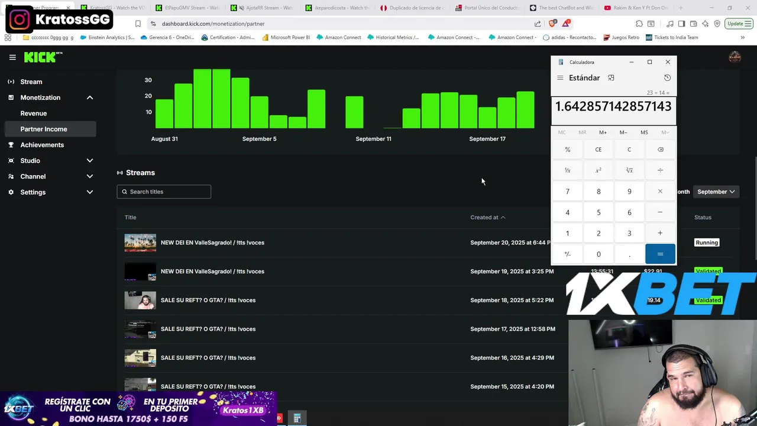Click the Running status badge
Screen dimensions: 757x426
point(707,243)
